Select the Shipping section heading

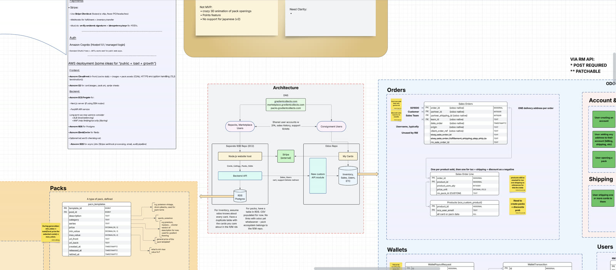tap(601, 179)
